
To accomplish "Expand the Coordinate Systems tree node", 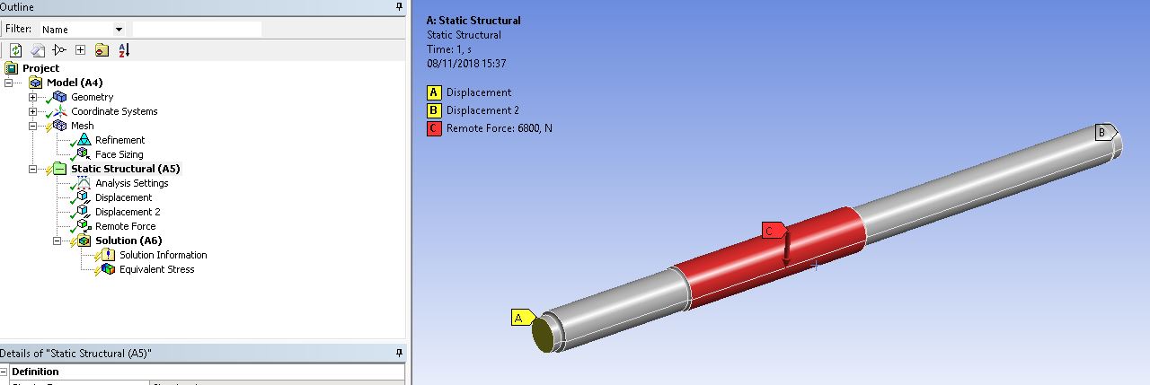I will coord(33,111).
